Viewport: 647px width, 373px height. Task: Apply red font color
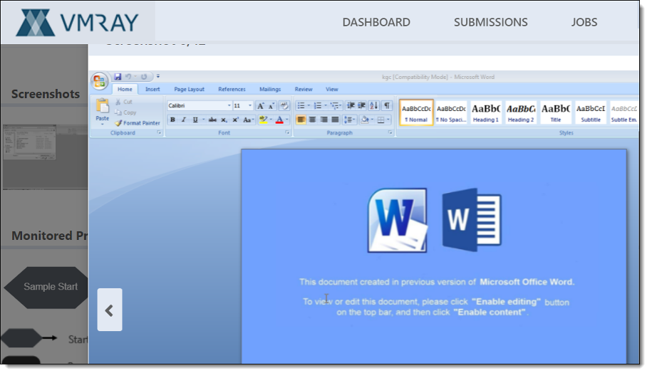tap(279, 120)
